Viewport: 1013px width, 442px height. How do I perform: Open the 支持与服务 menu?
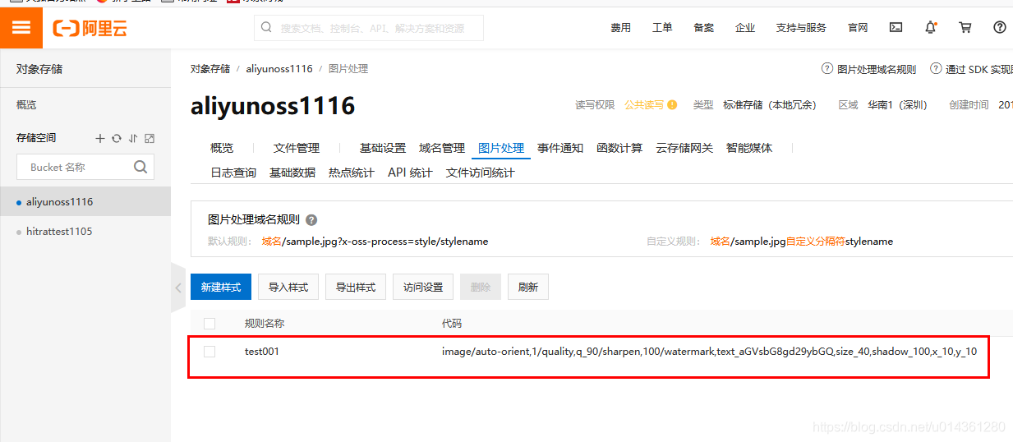[x=801, y=28]
